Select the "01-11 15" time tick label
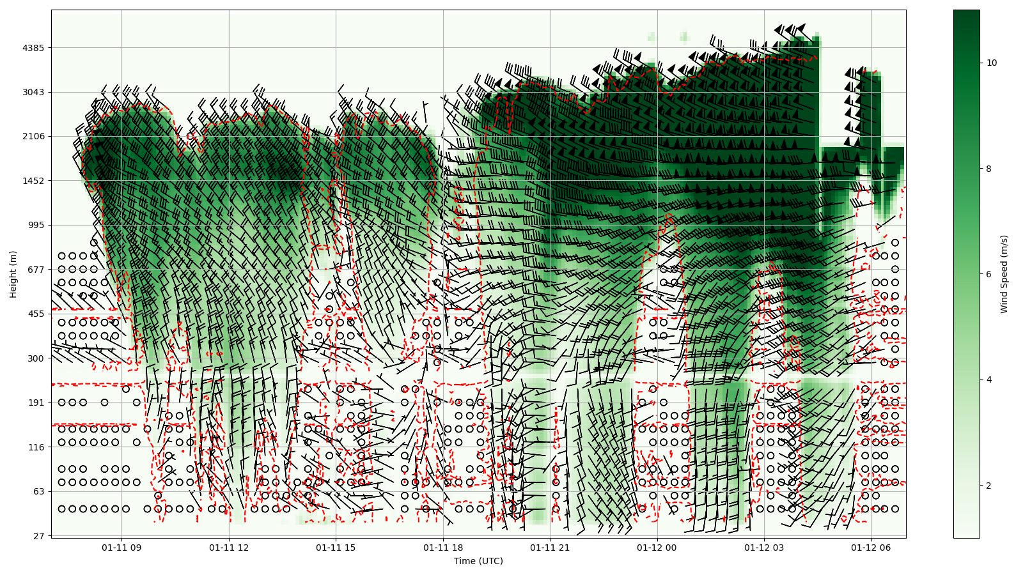1023x575 pixels. pyautogui.click(x=336, y=548)
